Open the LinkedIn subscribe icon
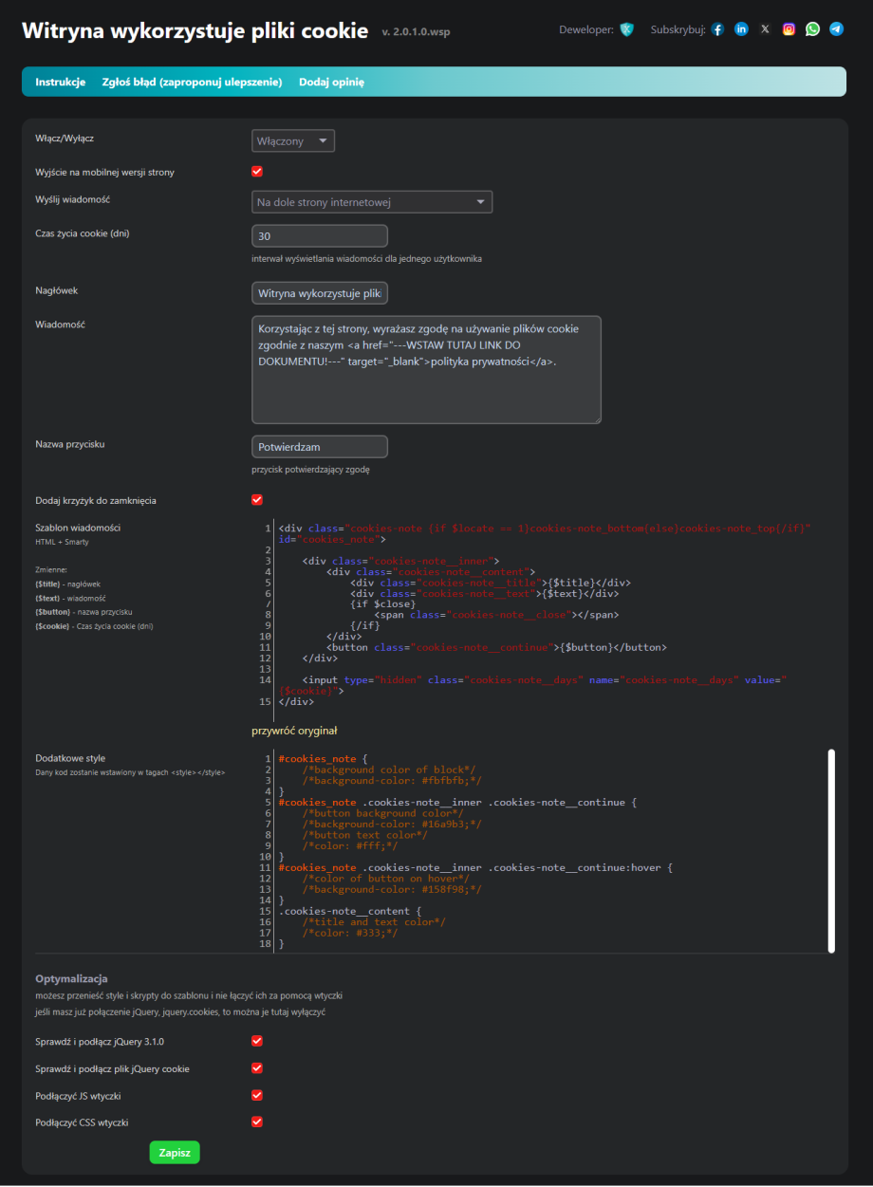The image size is (873, 1187). [741, 29]
